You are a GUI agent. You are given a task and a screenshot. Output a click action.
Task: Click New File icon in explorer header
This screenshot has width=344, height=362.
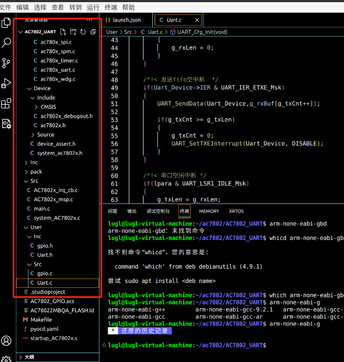point(63,32)
